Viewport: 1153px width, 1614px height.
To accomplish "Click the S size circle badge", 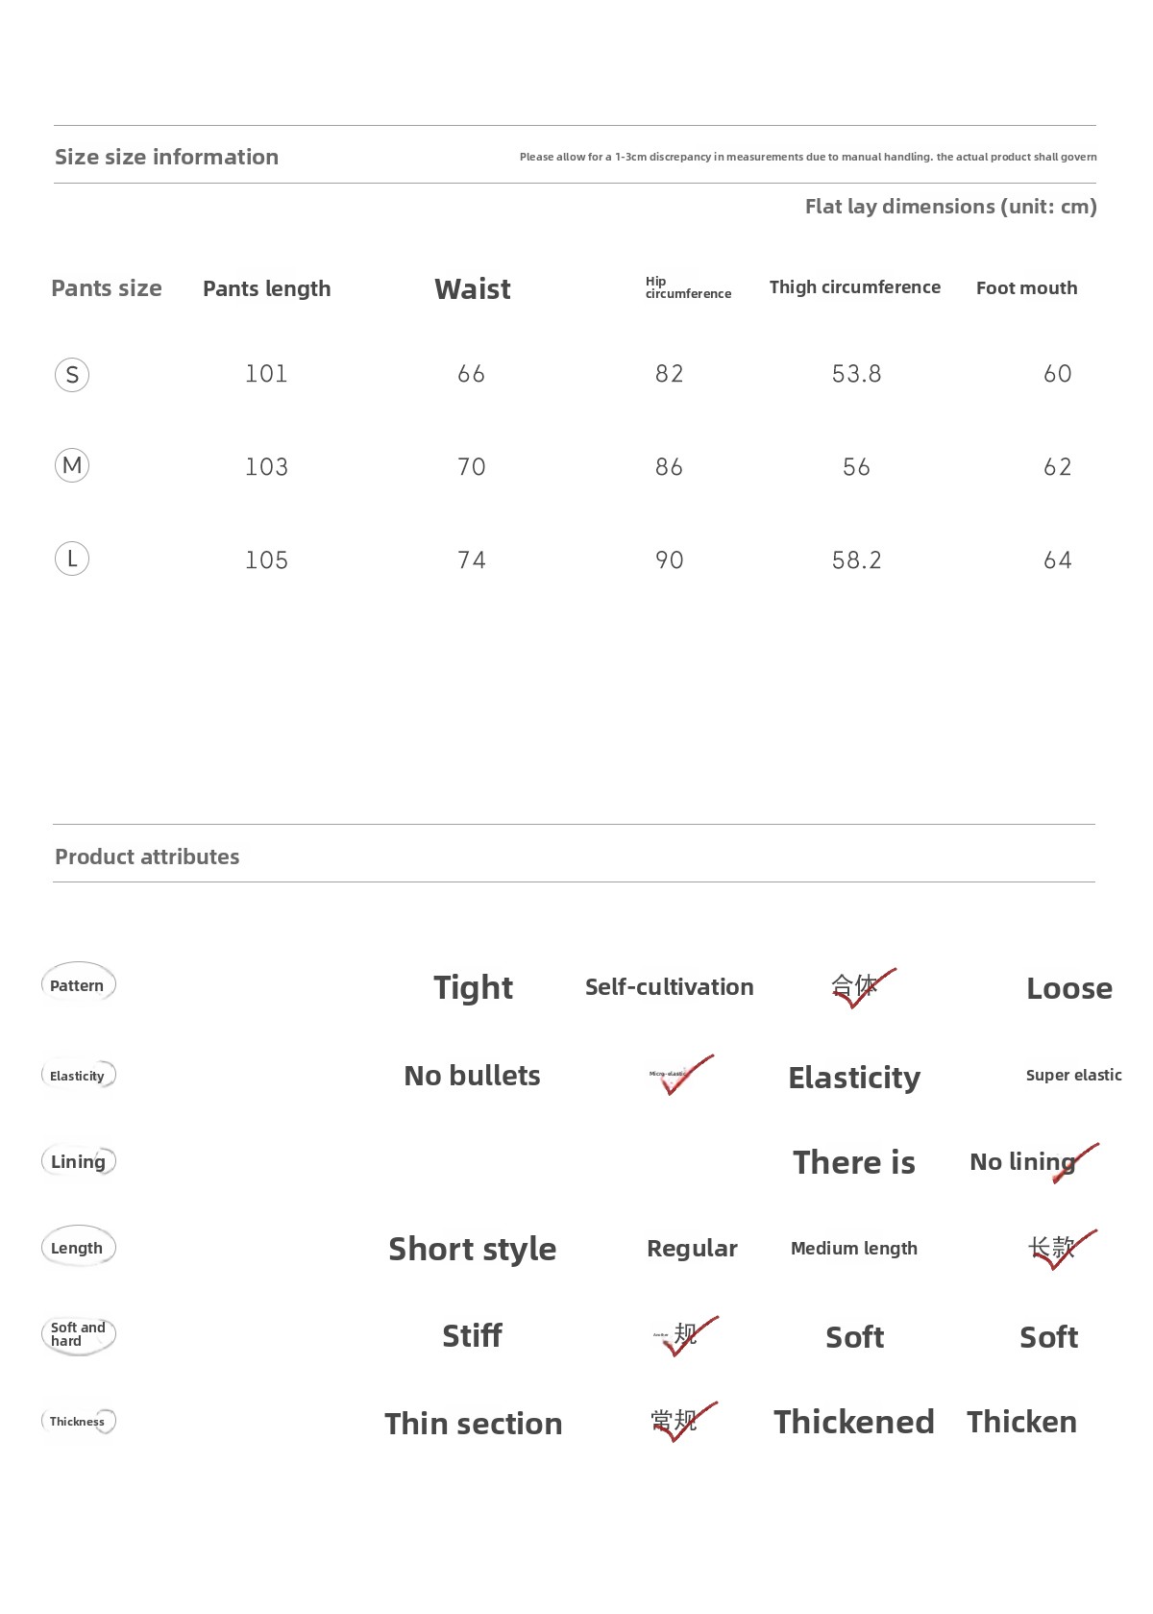I will click(72, 374).
